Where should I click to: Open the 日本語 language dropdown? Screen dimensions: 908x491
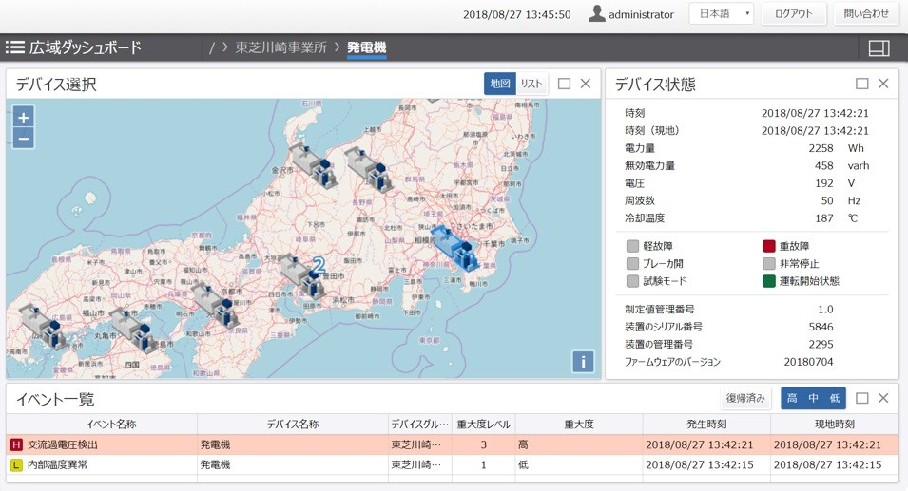(721, 14)
